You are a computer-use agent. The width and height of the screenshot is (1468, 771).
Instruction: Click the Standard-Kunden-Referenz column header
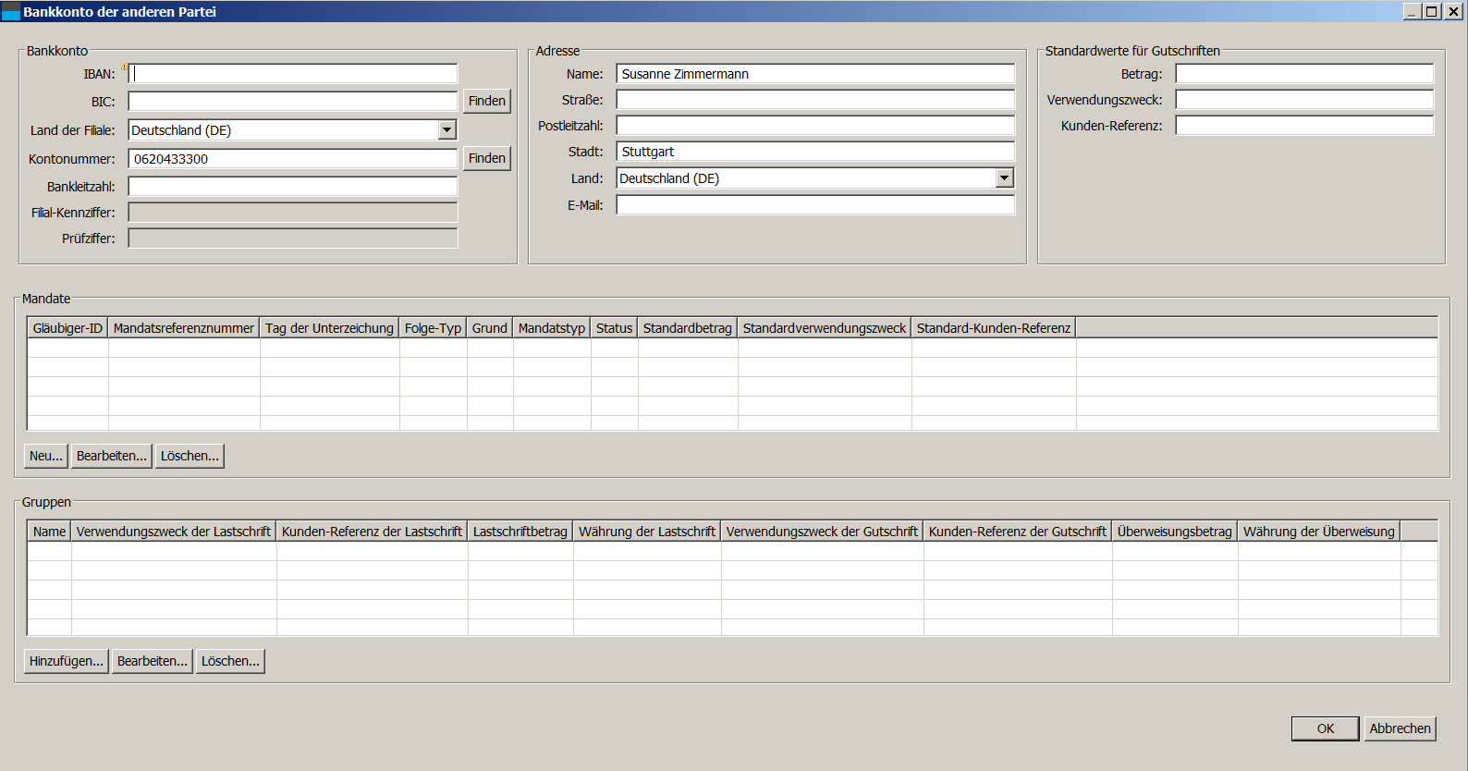[x=994, y=328]
